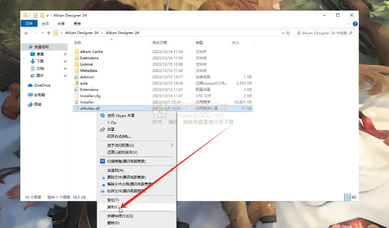Select the Extensions configuration settings file (3 KB)
The height and width of the screenshot is (228, 389).
163,90
